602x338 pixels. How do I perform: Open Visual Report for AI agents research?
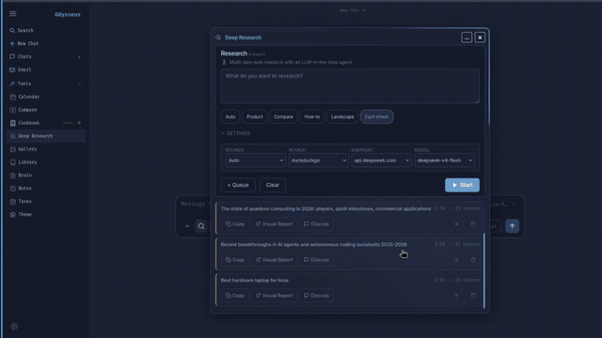tap(274, 260)
